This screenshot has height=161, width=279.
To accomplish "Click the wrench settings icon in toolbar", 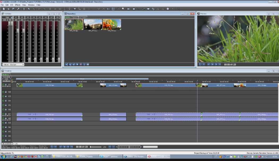I will click(x=19, y=9).
